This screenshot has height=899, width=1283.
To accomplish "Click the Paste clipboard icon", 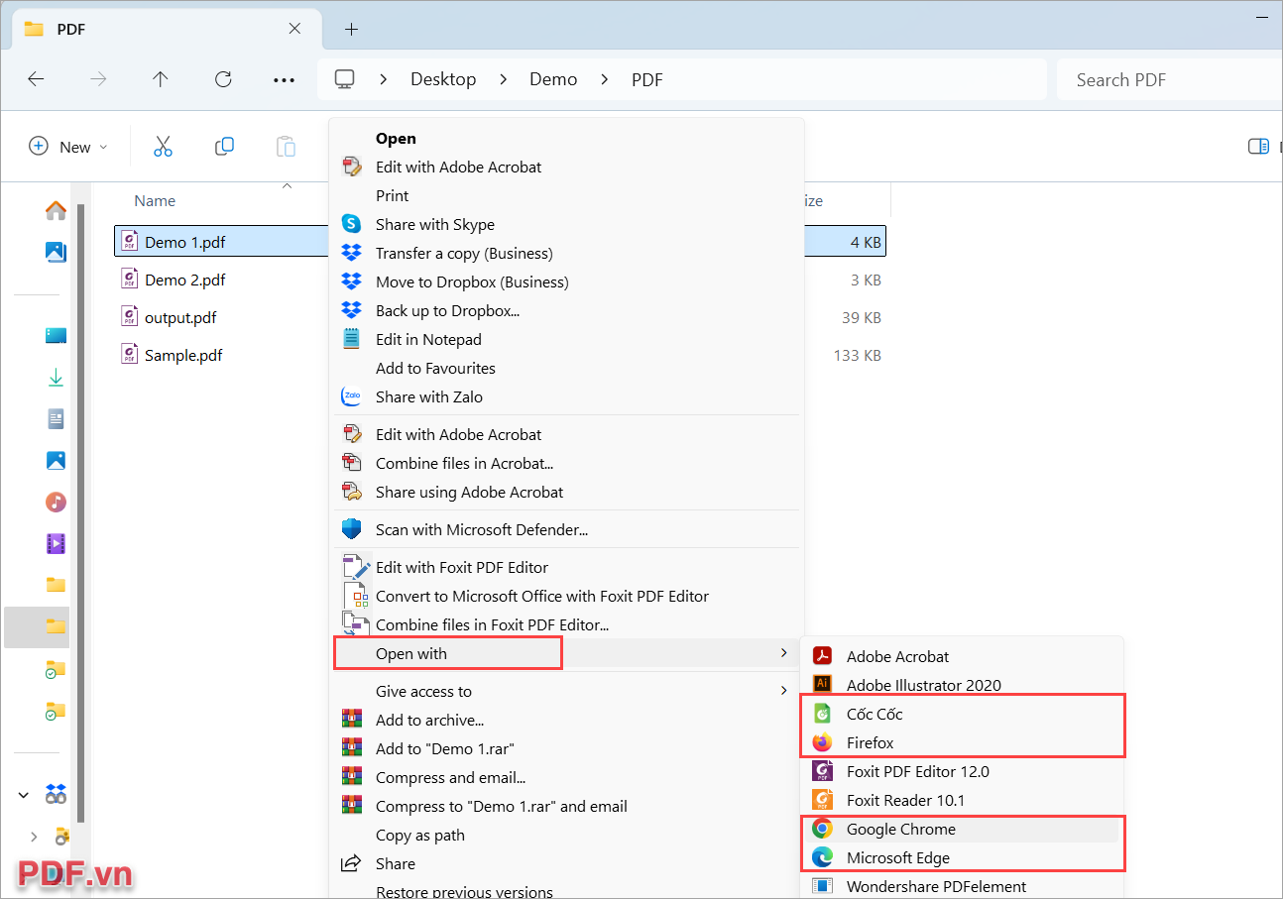I will point(286,147).
